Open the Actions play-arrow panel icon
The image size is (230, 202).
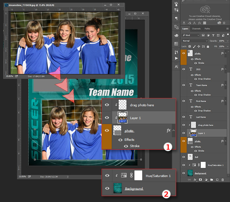pos(176,58)
